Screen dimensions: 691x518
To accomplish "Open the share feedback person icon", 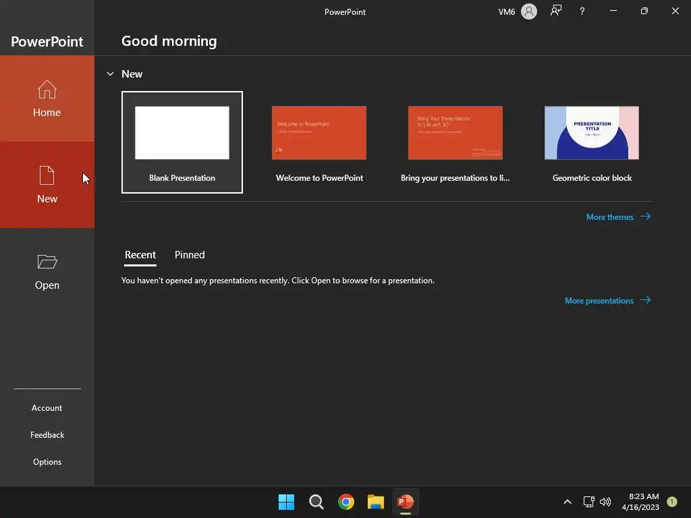I will click(556, 11).
